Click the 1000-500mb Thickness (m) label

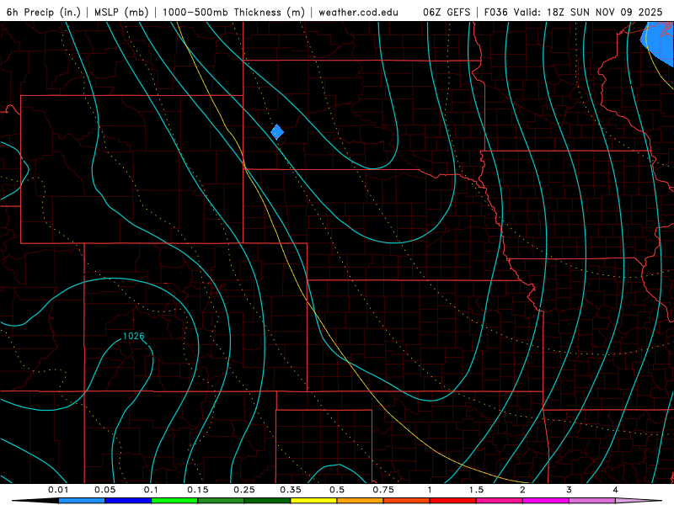[233, 12]
